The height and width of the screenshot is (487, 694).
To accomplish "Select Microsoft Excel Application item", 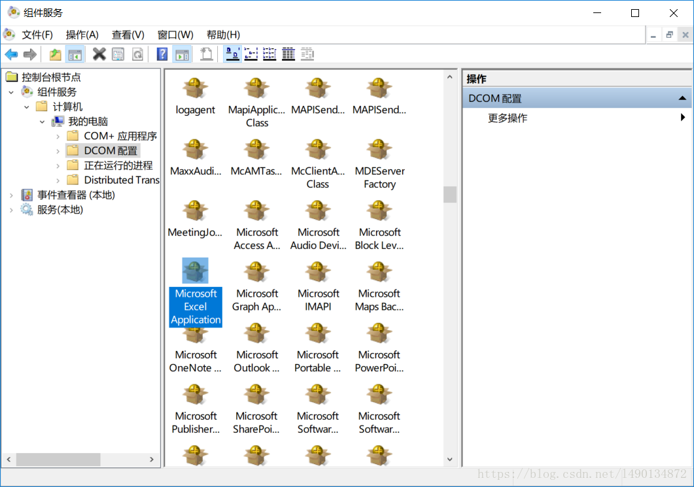I will click(195, 292).
